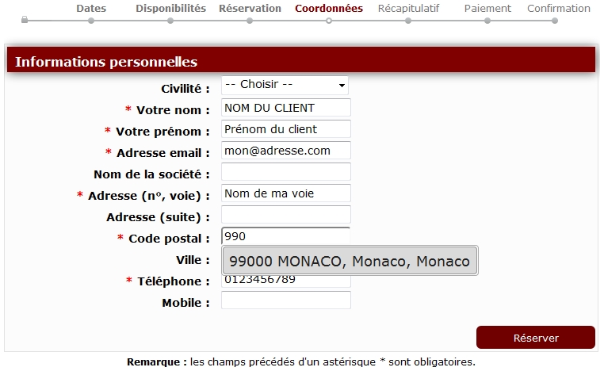Go to the Dates step
Image resolution: width=604 pixels, height=371 pixels.
(91, 9)
